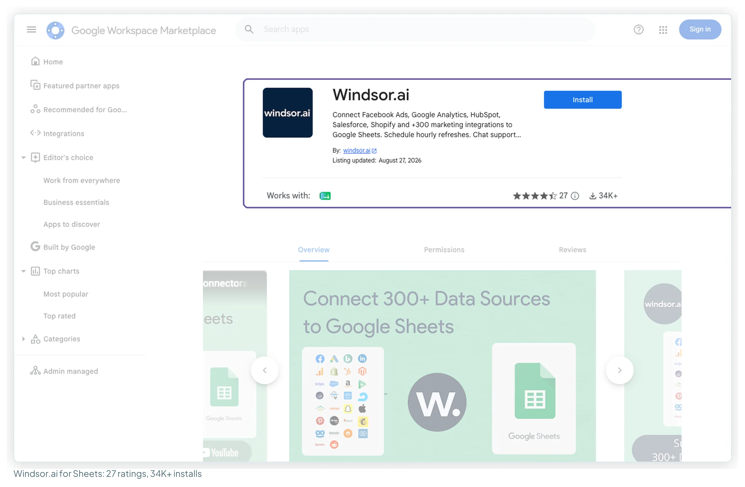
Task: Open the Google apps grid
Action: point(663,30)
